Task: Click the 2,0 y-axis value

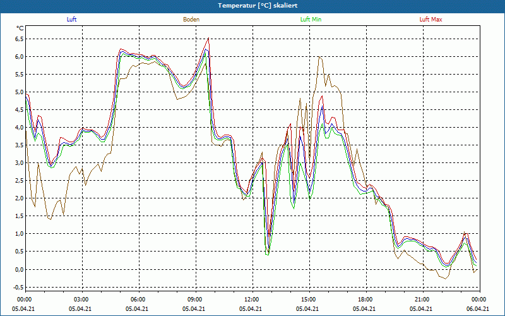Action: pyautogui.click(x=20, y=198)
